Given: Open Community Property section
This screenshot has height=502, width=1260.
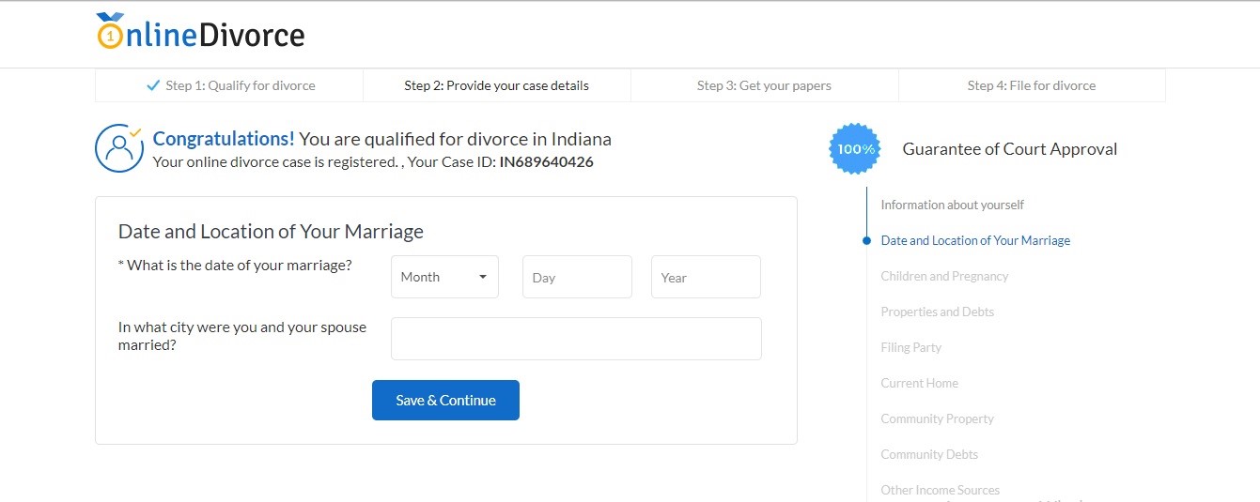Looking at the screenshot, I should [937, 418].
